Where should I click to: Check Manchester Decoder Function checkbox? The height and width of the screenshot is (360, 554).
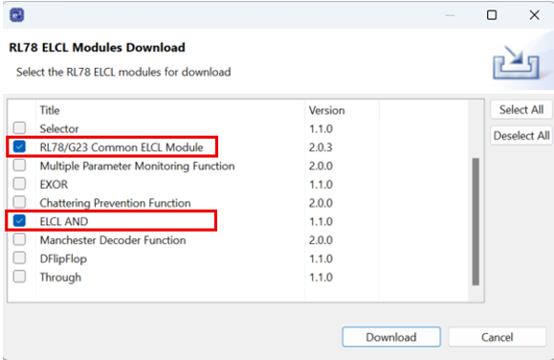point(19,239)
